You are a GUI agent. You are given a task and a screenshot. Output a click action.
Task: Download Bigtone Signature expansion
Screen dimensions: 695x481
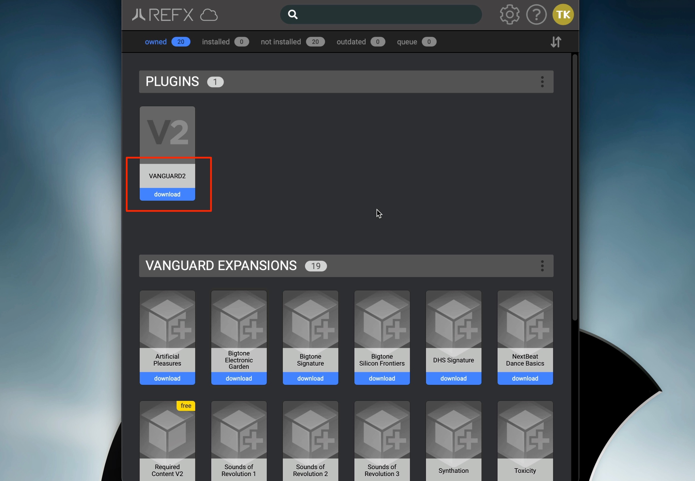310,378
